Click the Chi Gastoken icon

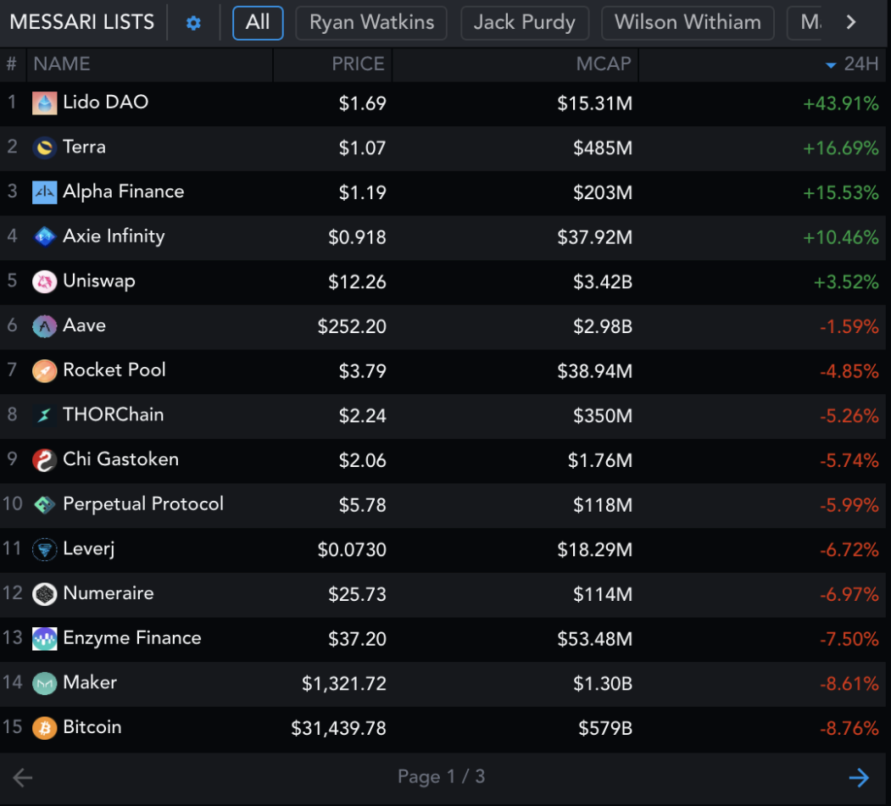tap(44, 459)
